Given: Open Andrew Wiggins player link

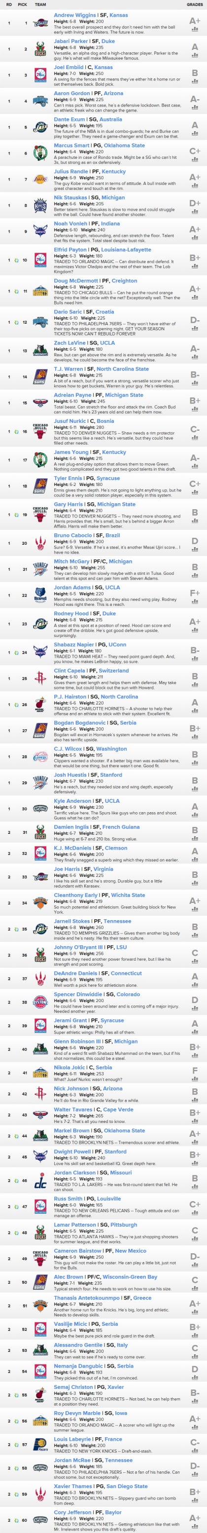Looking at the screenshot, I should (x=74, y=15).
